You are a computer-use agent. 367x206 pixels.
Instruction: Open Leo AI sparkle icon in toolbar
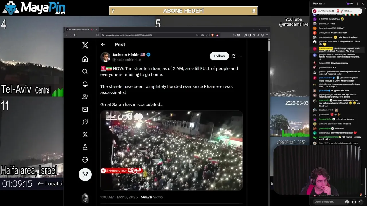coord(258,35)
